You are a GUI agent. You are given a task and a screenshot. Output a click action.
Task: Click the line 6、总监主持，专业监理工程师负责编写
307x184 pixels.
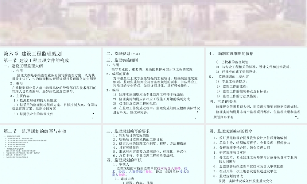pyautogui.click(x=145, y=156)
